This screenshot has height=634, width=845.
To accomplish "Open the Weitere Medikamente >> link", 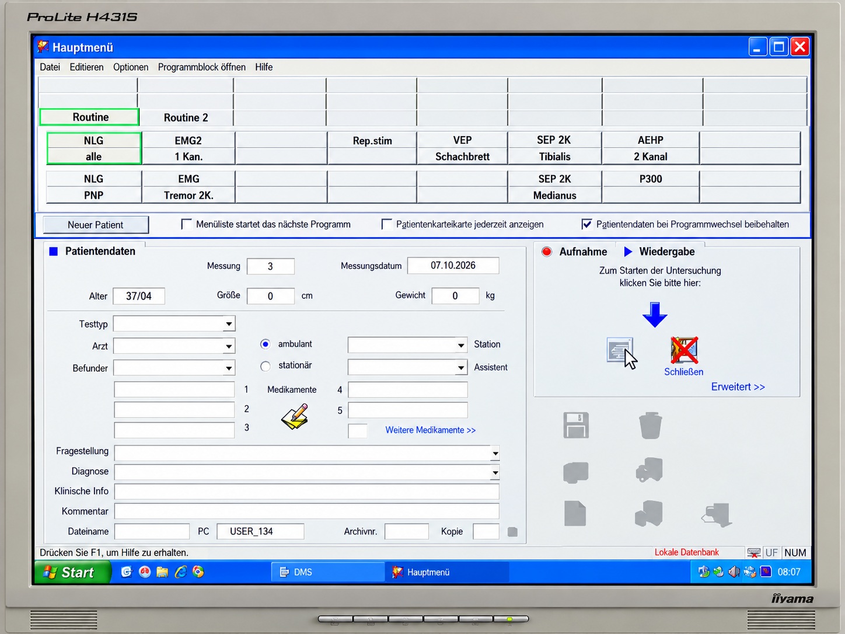I will pos(431,430).
